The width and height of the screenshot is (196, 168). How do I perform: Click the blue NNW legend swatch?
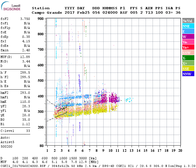point(188,74)
